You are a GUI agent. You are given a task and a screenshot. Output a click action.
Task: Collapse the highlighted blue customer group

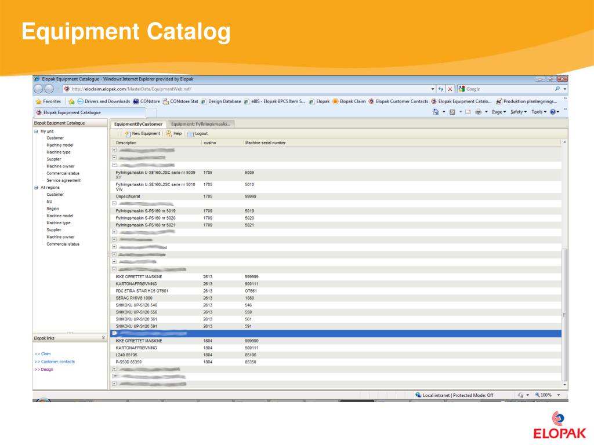coord(114,333)
